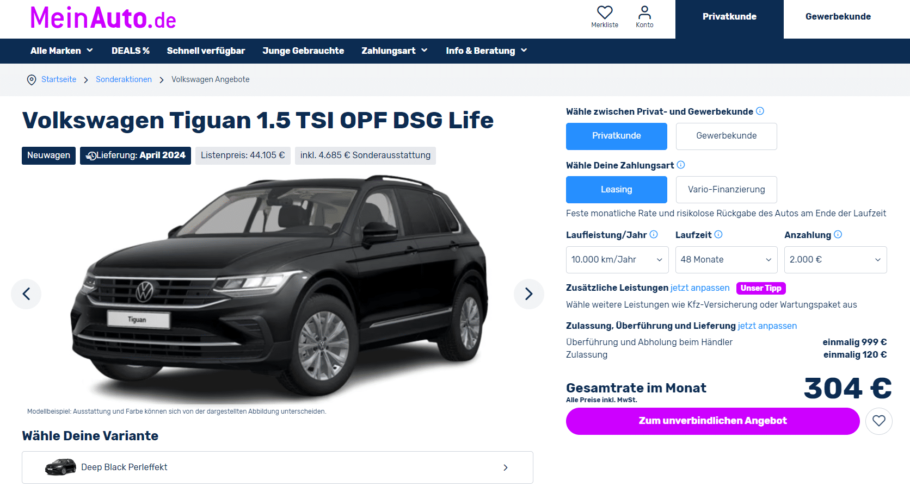
Task: Open the Merkliste heart icon
Action: pos(605,13)
